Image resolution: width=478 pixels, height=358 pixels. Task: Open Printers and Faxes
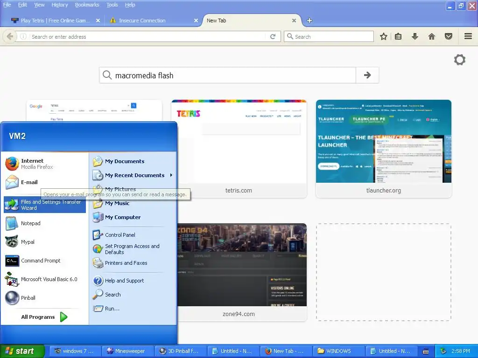(133, 263)
